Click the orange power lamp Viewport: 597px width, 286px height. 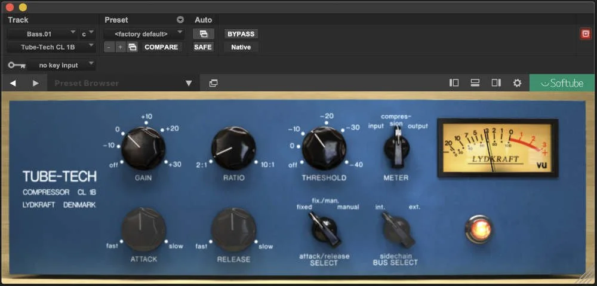click(478, 229)
